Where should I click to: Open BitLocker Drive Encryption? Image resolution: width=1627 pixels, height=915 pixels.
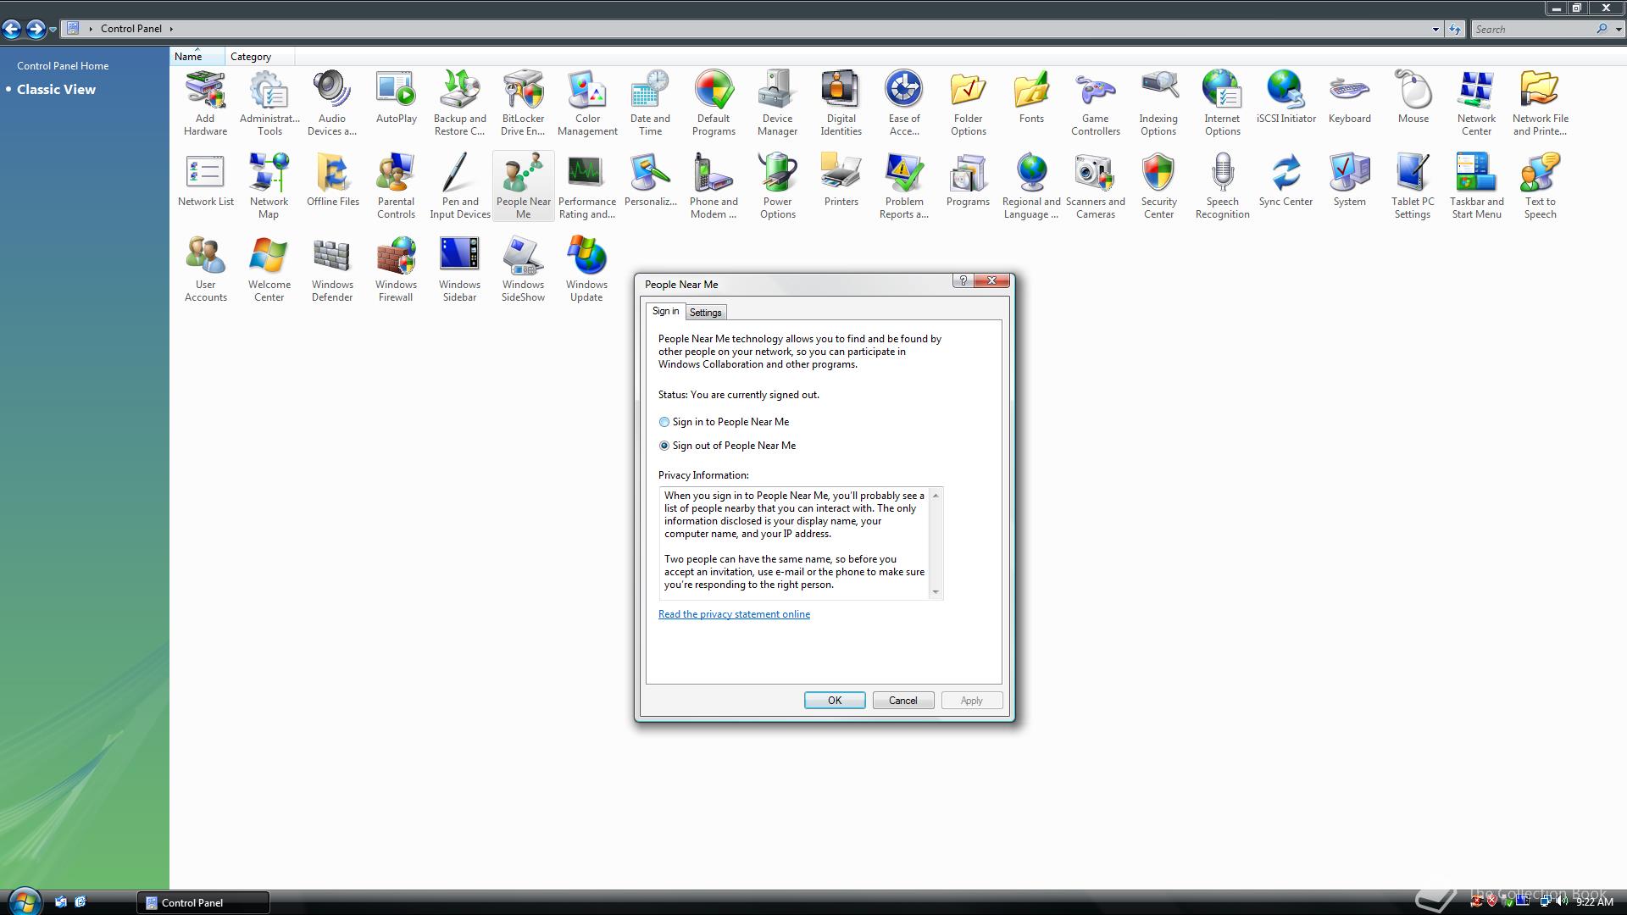coord(523,103)
